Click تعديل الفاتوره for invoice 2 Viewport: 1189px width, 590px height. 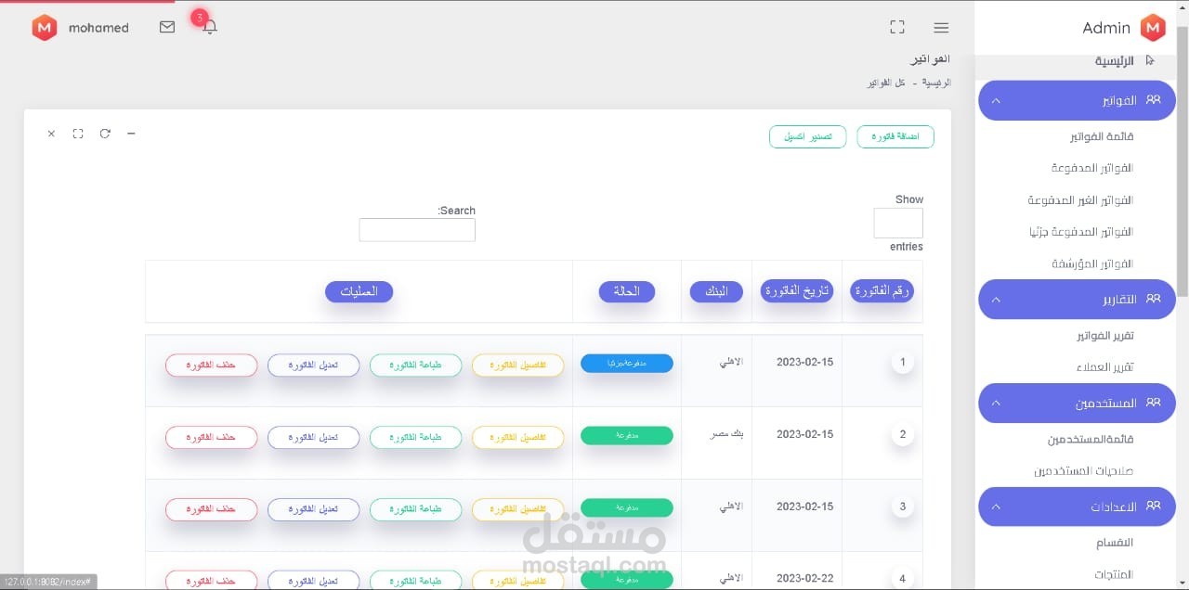click(313, 437)
